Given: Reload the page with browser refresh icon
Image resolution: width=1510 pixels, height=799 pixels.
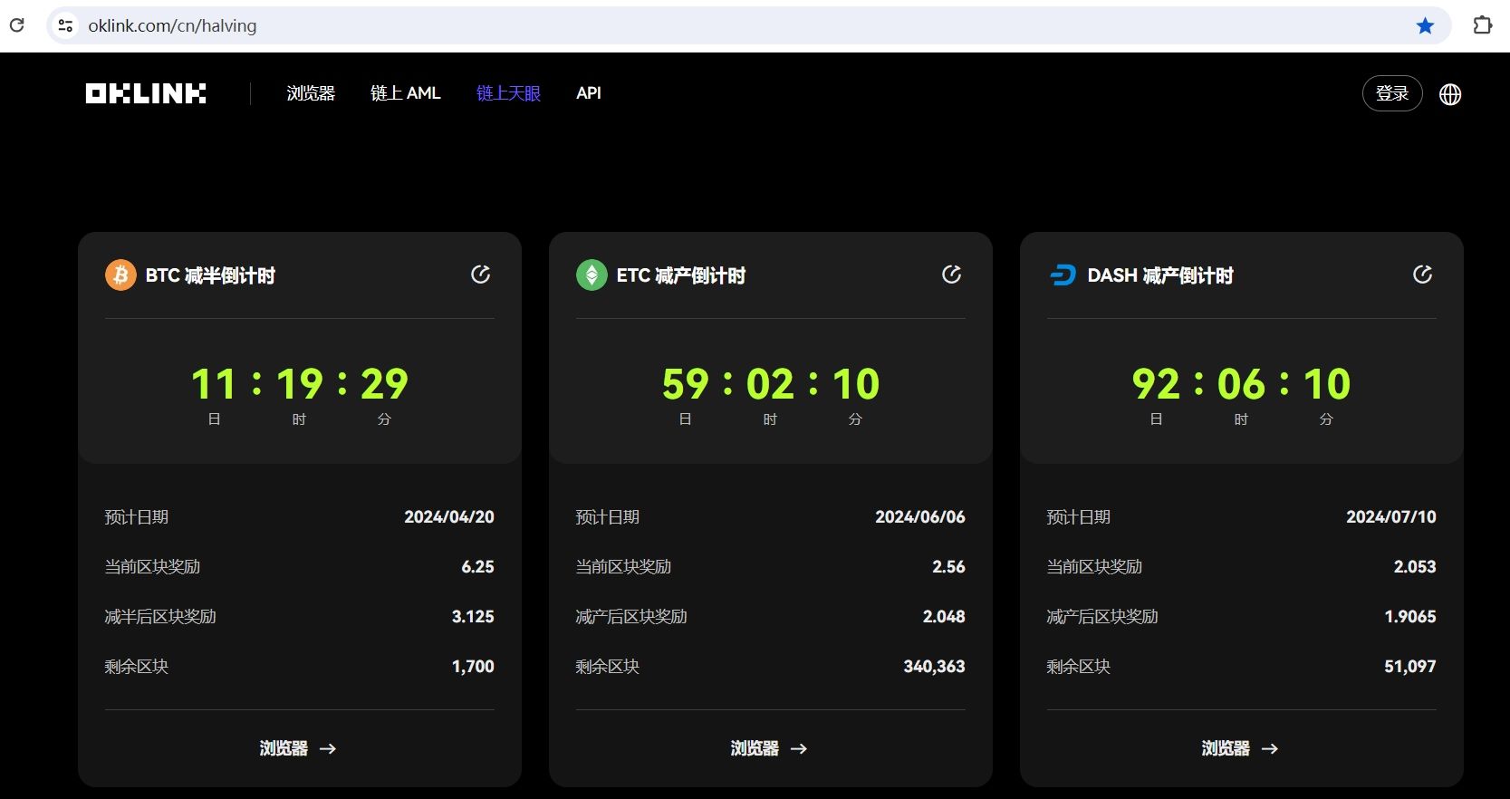Looking at the screenshot, I should pos(16,25).
